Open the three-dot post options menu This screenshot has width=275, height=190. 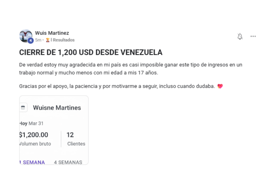(253, 36)
